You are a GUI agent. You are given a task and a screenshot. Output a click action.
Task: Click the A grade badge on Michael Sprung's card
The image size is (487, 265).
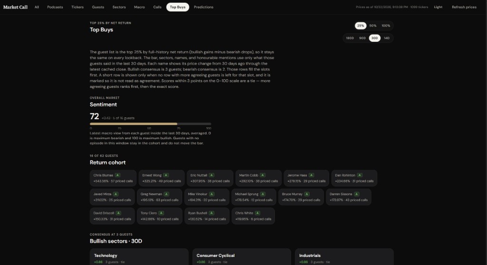point(263,194)
